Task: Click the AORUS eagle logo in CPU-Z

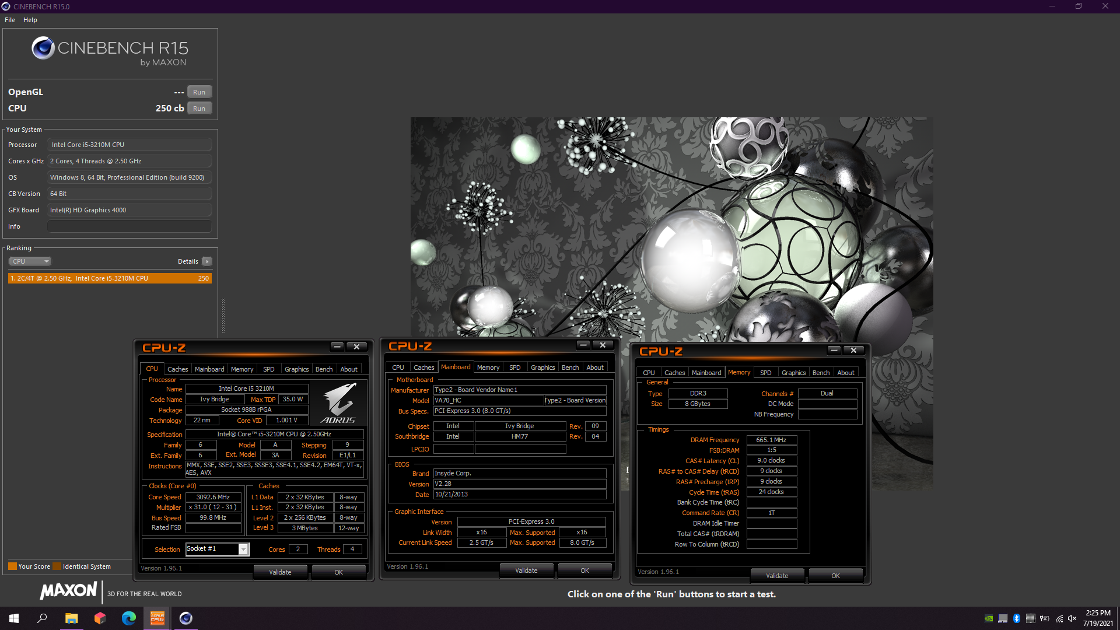Action: [x=338, y=402]
